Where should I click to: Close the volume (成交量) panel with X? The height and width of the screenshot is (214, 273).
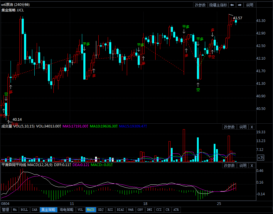252,127
